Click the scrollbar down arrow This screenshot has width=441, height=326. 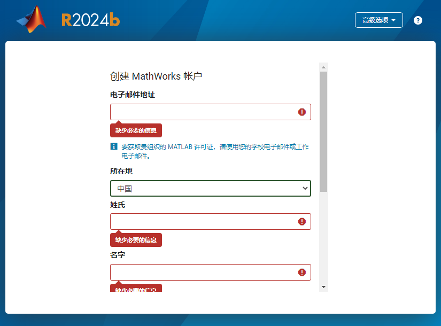pos(323,287)
